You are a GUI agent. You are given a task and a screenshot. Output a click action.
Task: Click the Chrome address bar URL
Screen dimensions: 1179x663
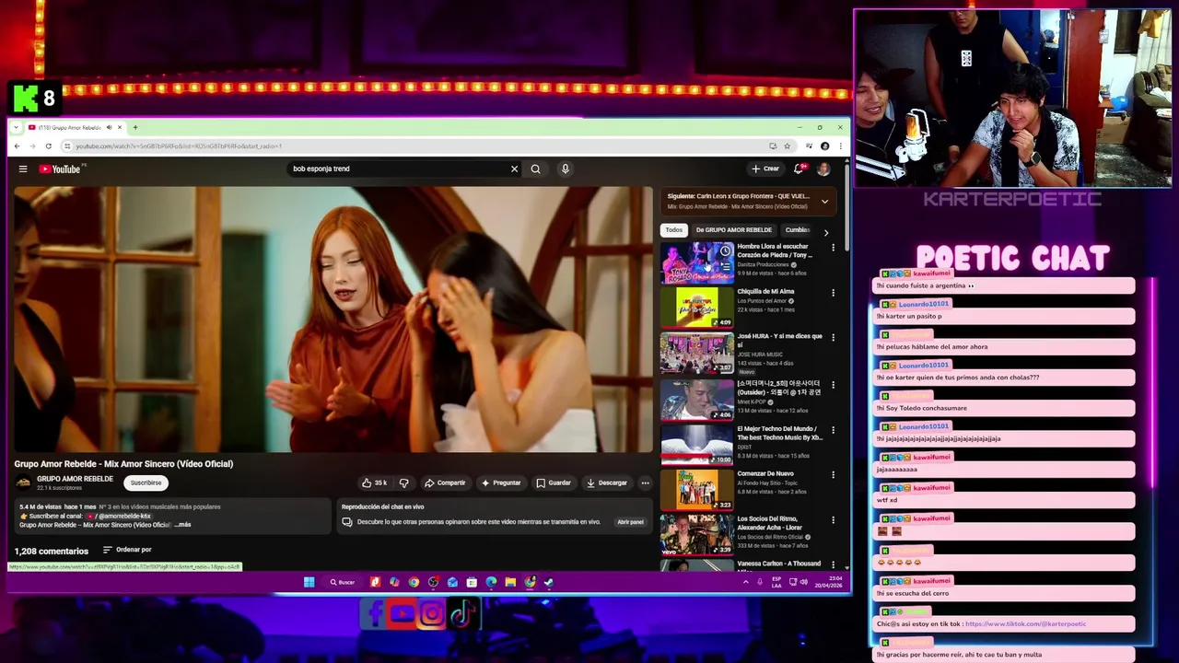179,145
